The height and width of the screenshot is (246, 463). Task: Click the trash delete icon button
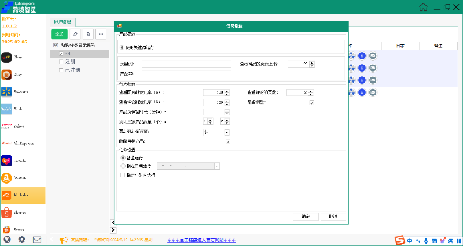click(x=88, y=34)
